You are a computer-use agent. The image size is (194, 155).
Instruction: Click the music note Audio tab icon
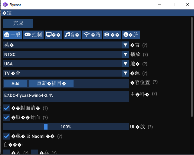point(67,35)
